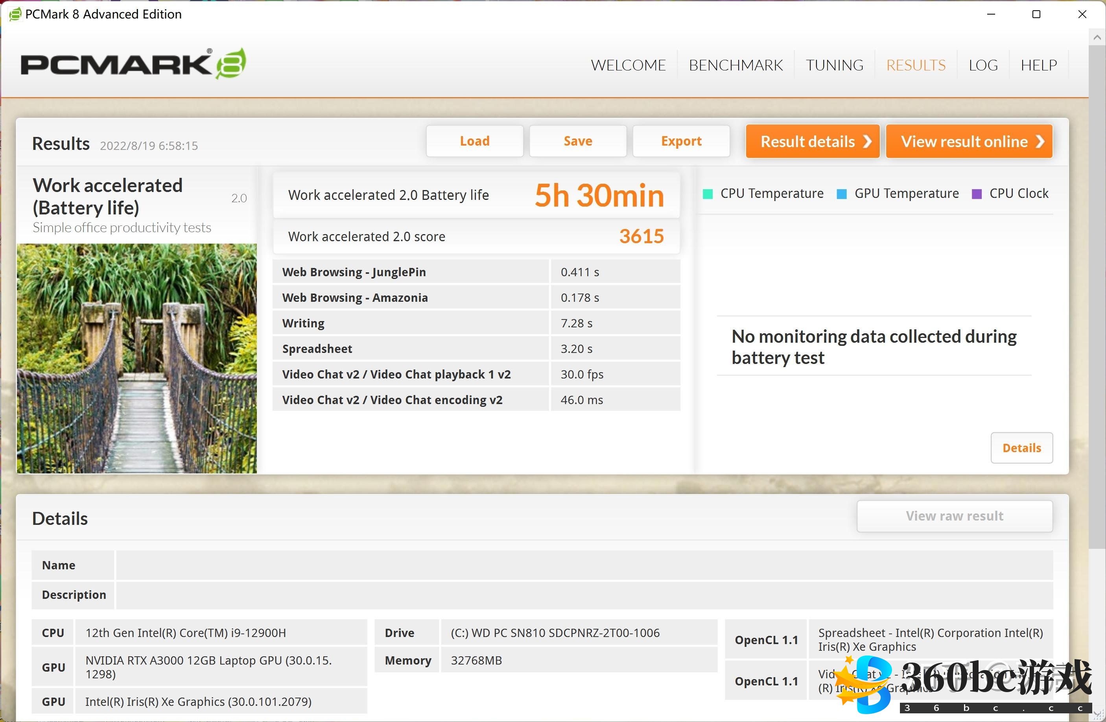The height and width of the screenshot is (722, 1106).
Task: Click the PCMark title bar app icon
Action: click(x=15, y=15)
